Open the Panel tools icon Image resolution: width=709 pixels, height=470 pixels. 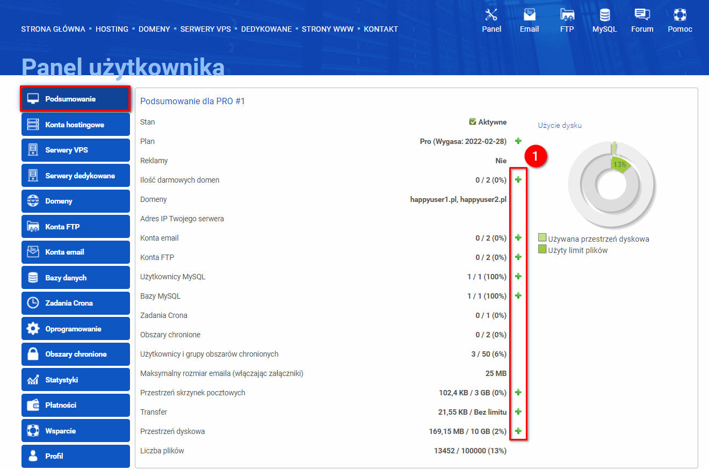pyautogui.click(x=491, y=15)
